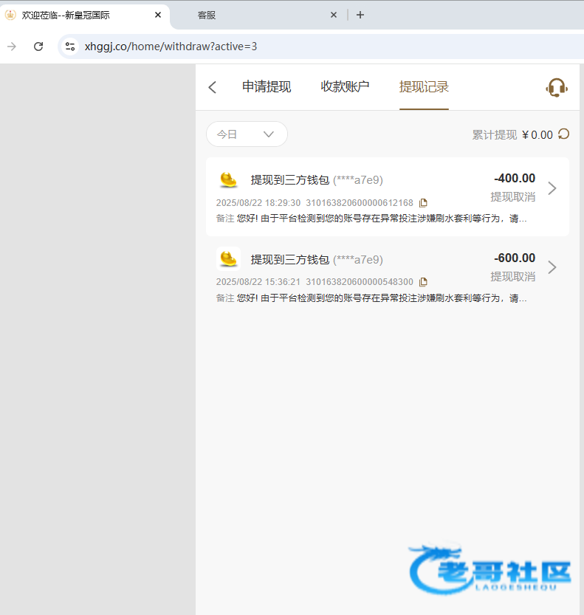
Task: Click wallet icon of -600.00 record
Action: [229, 258]
